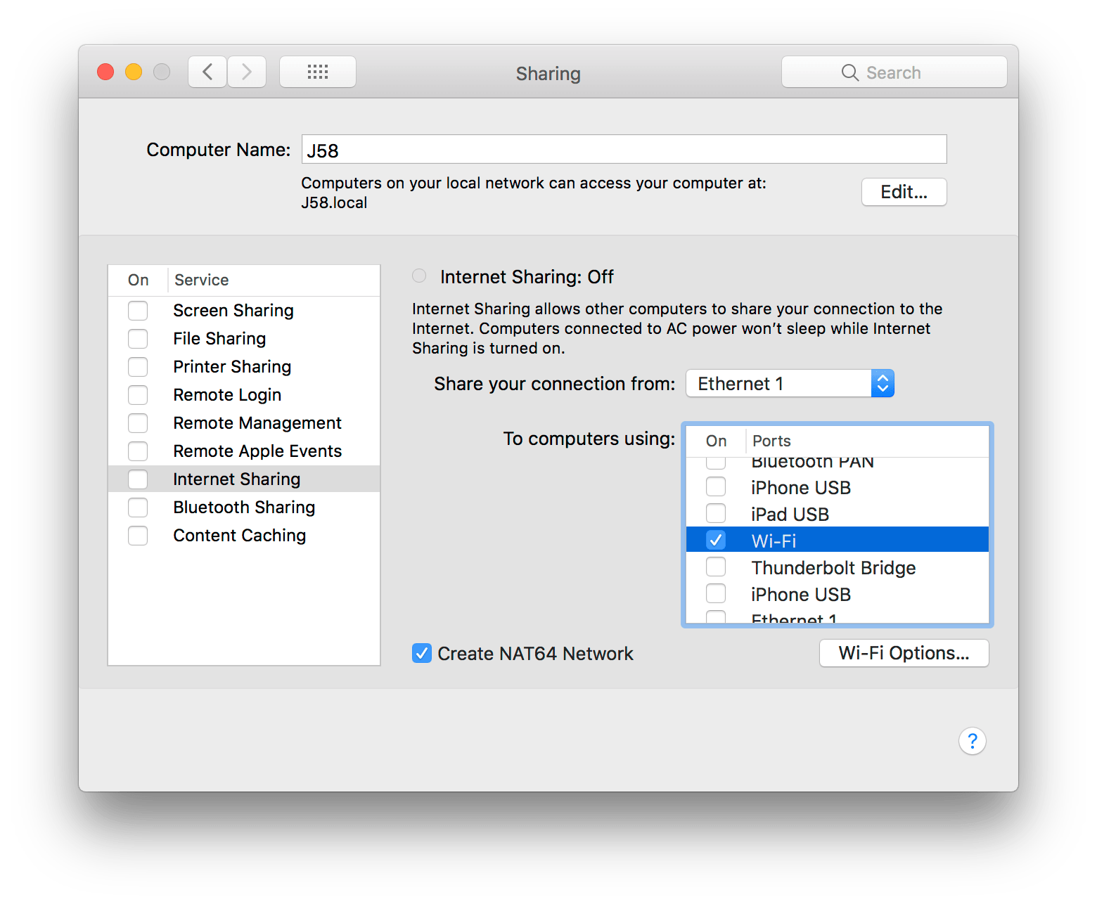Image resolution: width=1097 pixels, height=904 pixels.
Task: Click the Search field magnifier icon
Action: click(x=849, y=72)
